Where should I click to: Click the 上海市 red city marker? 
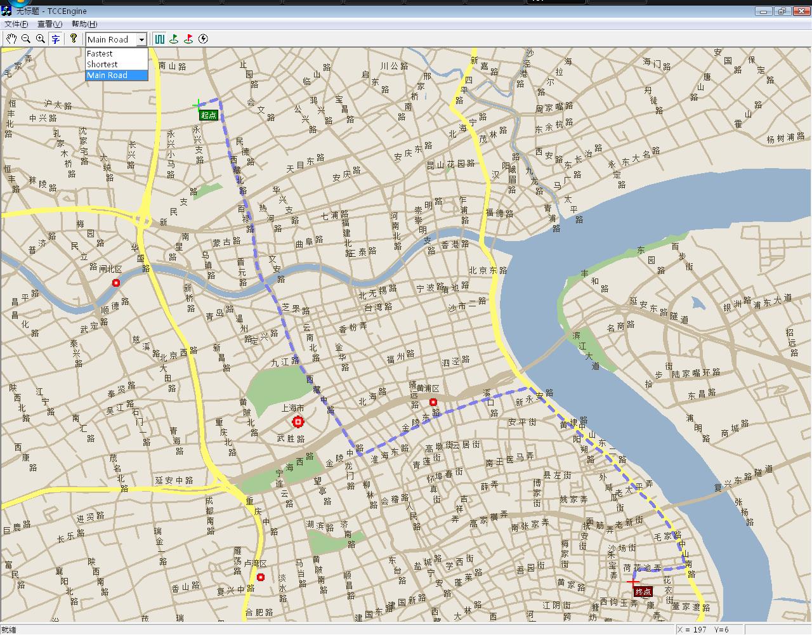(298, 422)
